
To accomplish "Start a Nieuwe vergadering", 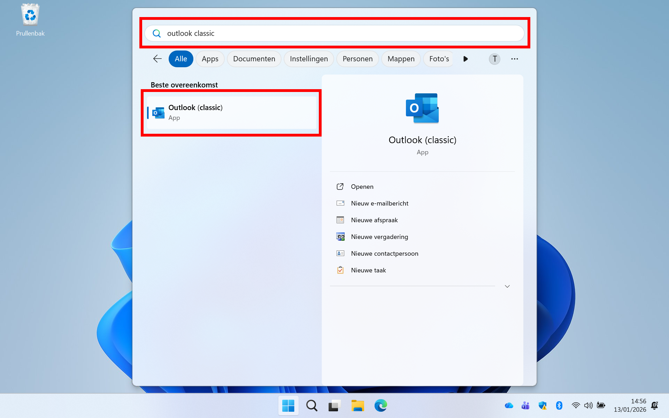I will [379, 237].
